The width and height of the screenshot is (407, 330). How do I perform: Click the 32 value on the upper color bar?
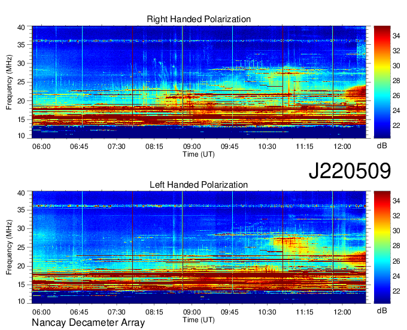coord(396,51)
